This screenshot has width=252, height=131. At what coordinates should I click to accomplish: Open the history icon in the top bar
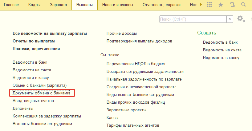tap(232, 5)
